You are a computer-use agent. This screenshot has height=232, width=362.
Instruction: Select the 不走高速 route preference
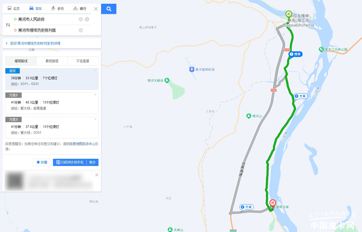click(83, 61)
